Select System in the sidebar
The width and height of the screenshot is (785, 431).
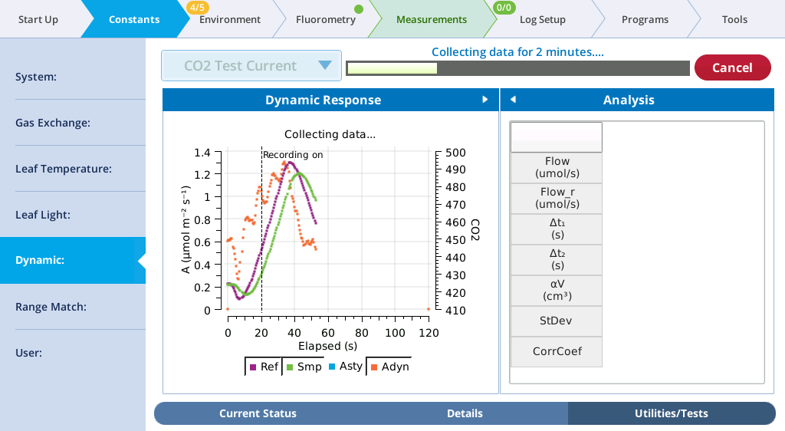pyautogui.click(x=73, y=77)
